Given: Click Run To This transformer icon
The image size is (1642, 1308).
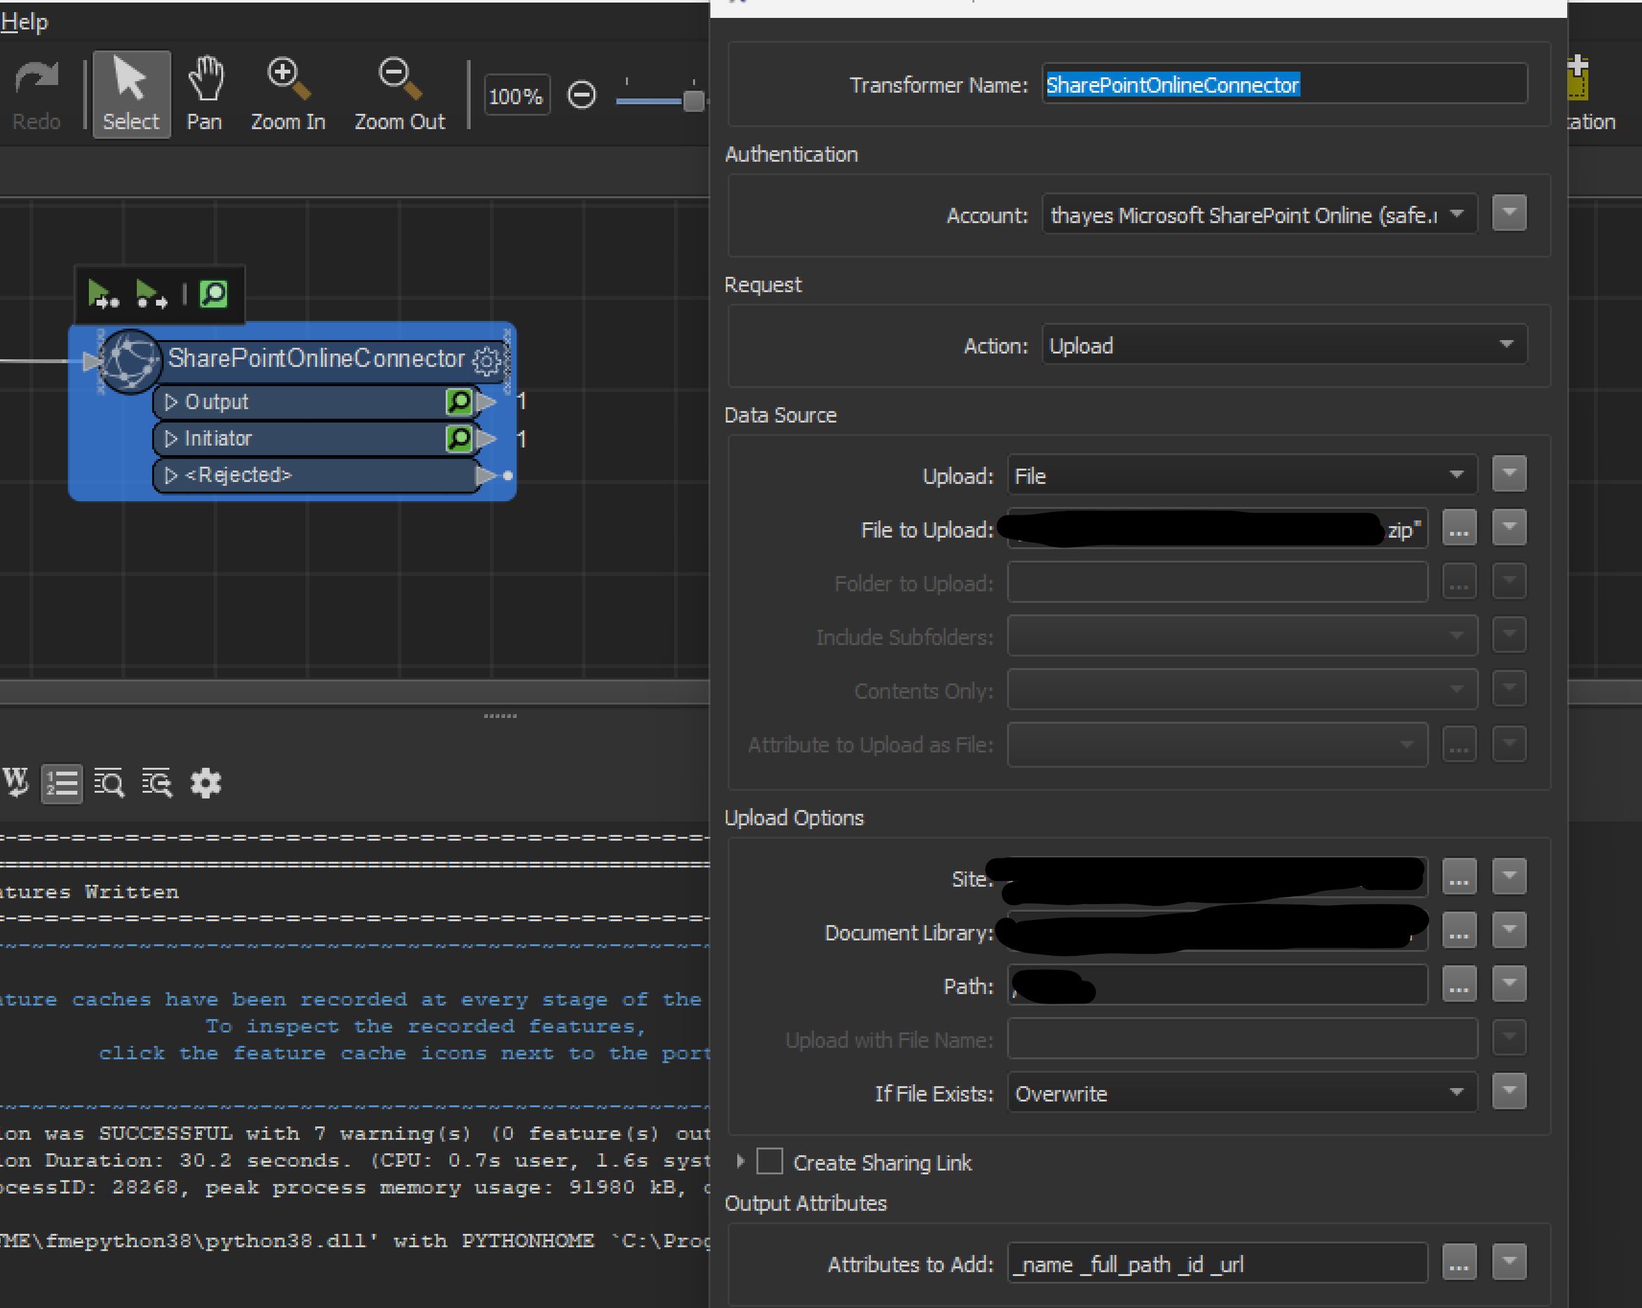Looking at the screenshot, I should coord(104,294).
